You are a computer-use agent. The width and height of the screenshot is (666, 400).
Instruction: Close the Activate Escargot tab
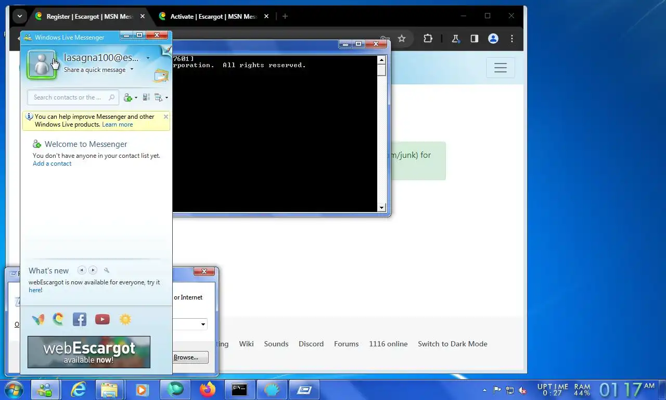(x=266, y=16)
